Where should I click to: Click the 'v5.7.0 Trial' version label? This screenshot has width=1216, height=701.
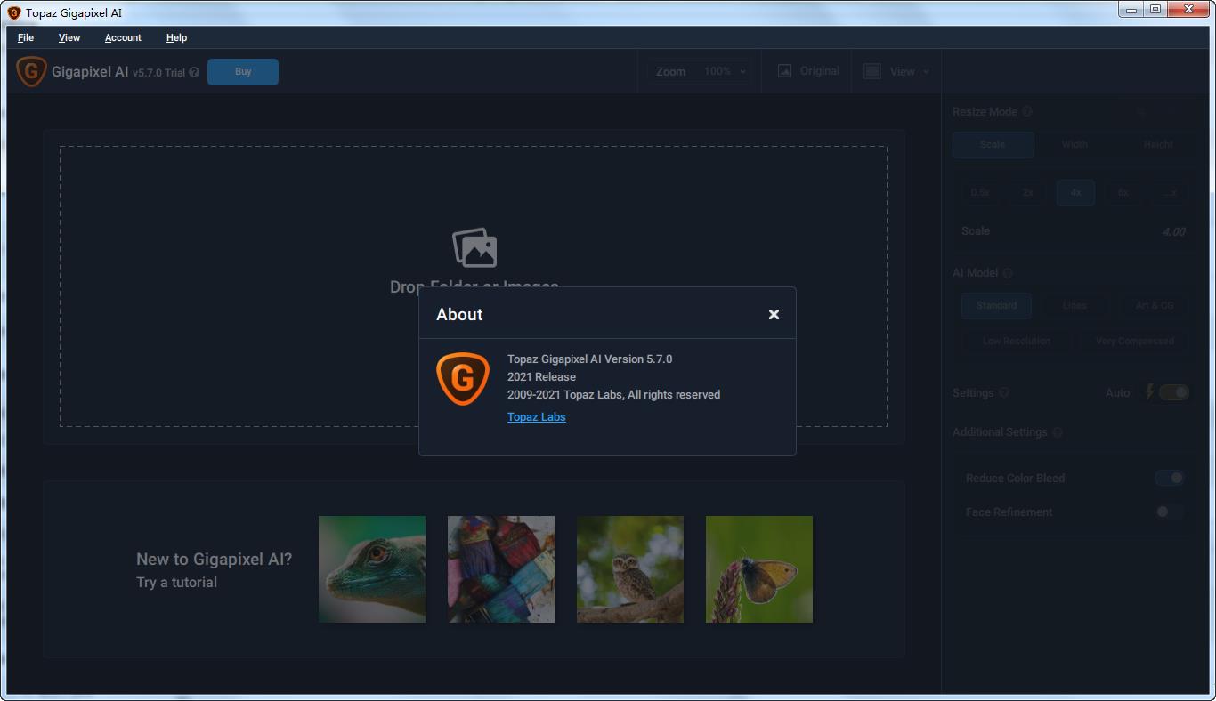click(158, 73)
